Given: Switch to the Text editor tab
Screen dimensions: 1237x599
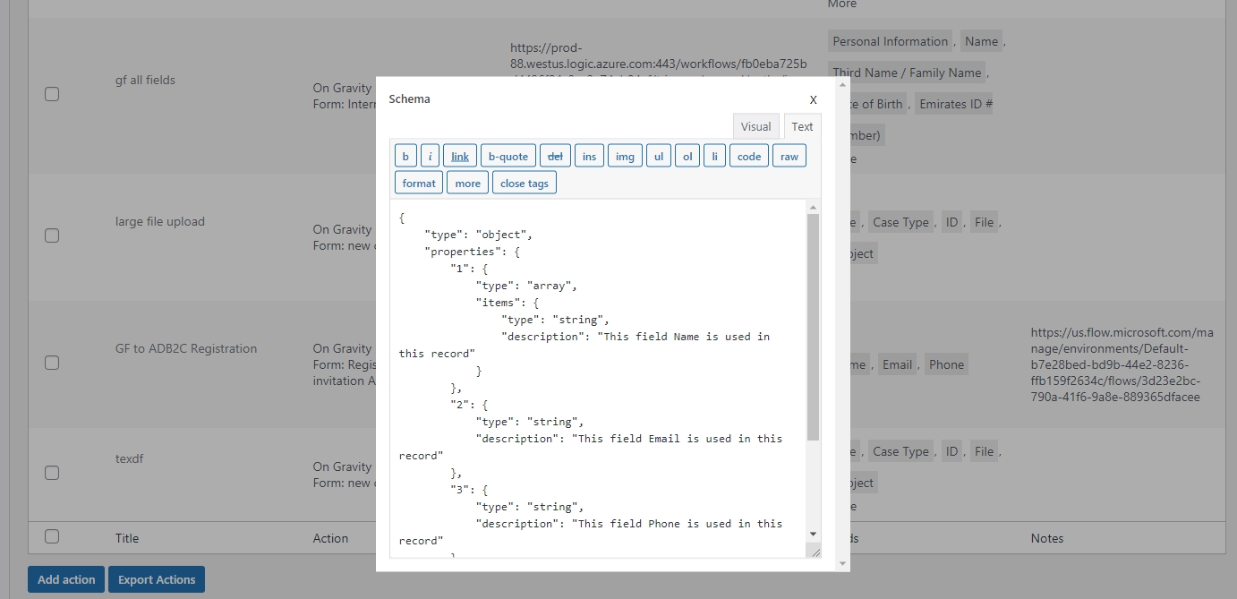Looking at the screenshot, I should click(x=802, y=126).
